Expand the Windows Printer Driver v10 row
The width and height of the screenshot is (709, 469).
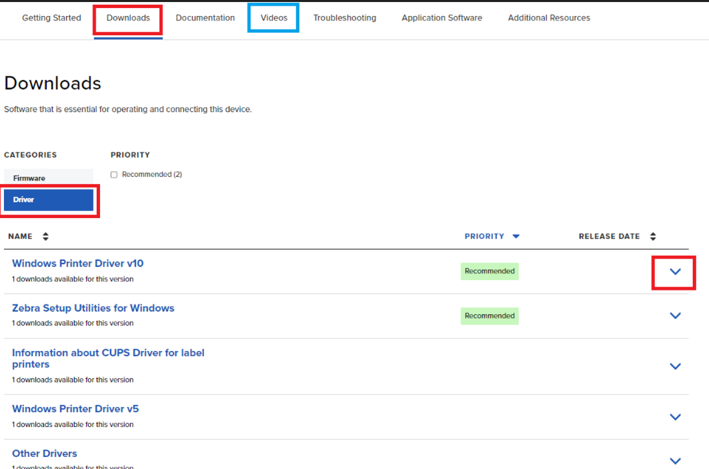click(675, 272)
